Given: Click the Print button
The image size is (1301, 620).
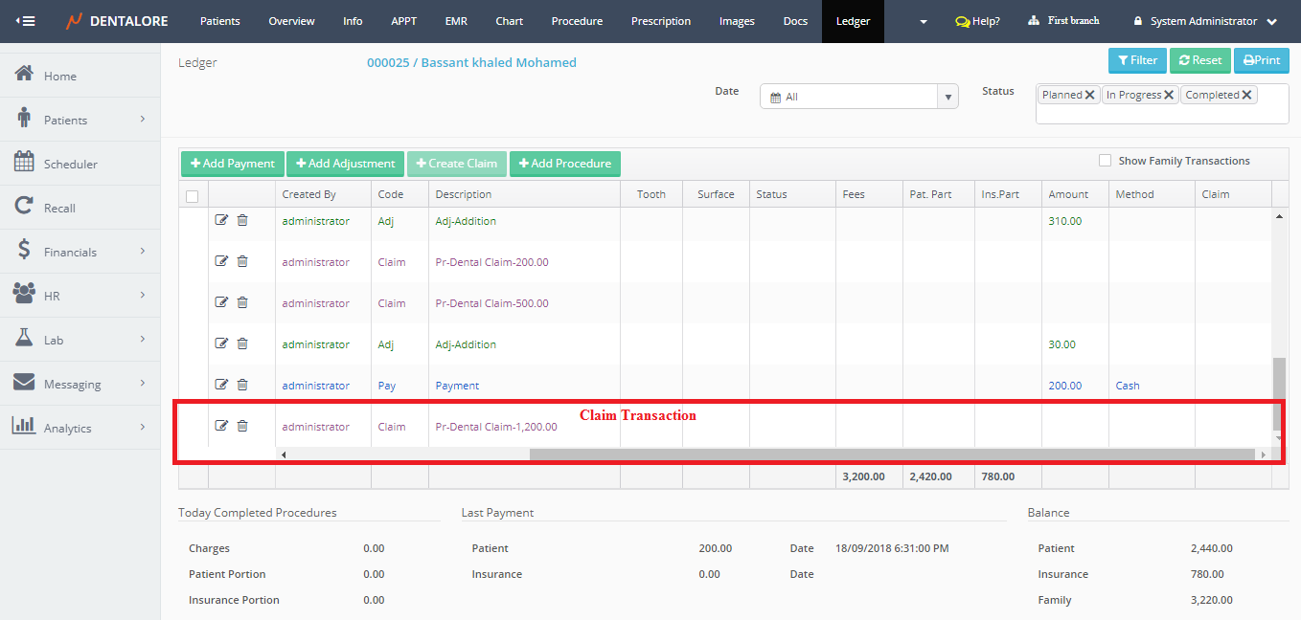Looking at the screenshot, I should click(1261, 60).
